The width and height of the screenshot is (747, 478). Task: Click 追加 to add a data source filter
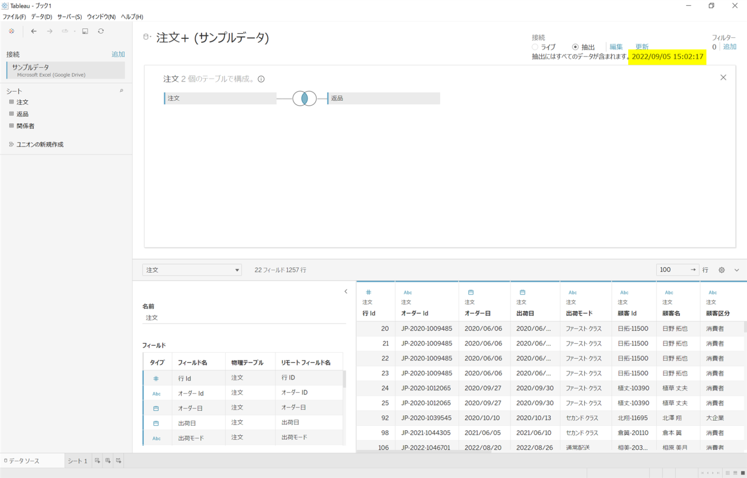pos(729,47)
